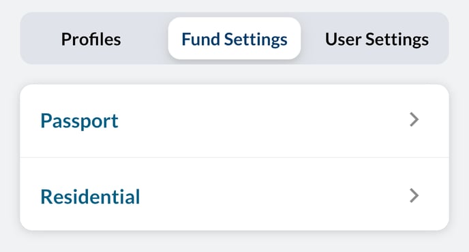Click the chevron arrow beside Residential
469x252 pixels.
click(414, 195)
